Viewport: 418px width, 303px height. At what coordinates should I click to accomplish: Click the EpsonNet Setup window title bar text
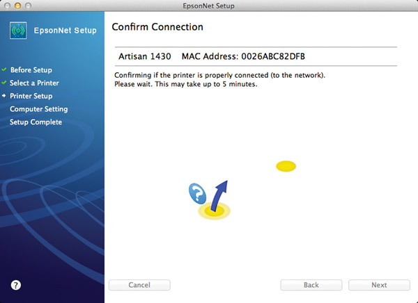(209, 6)
